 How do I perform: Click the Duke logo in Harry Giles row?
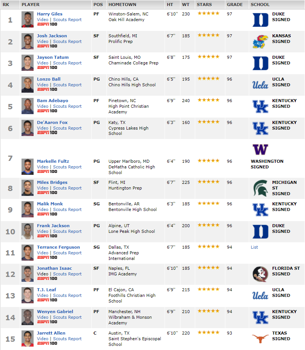click(x=260, y=20)
